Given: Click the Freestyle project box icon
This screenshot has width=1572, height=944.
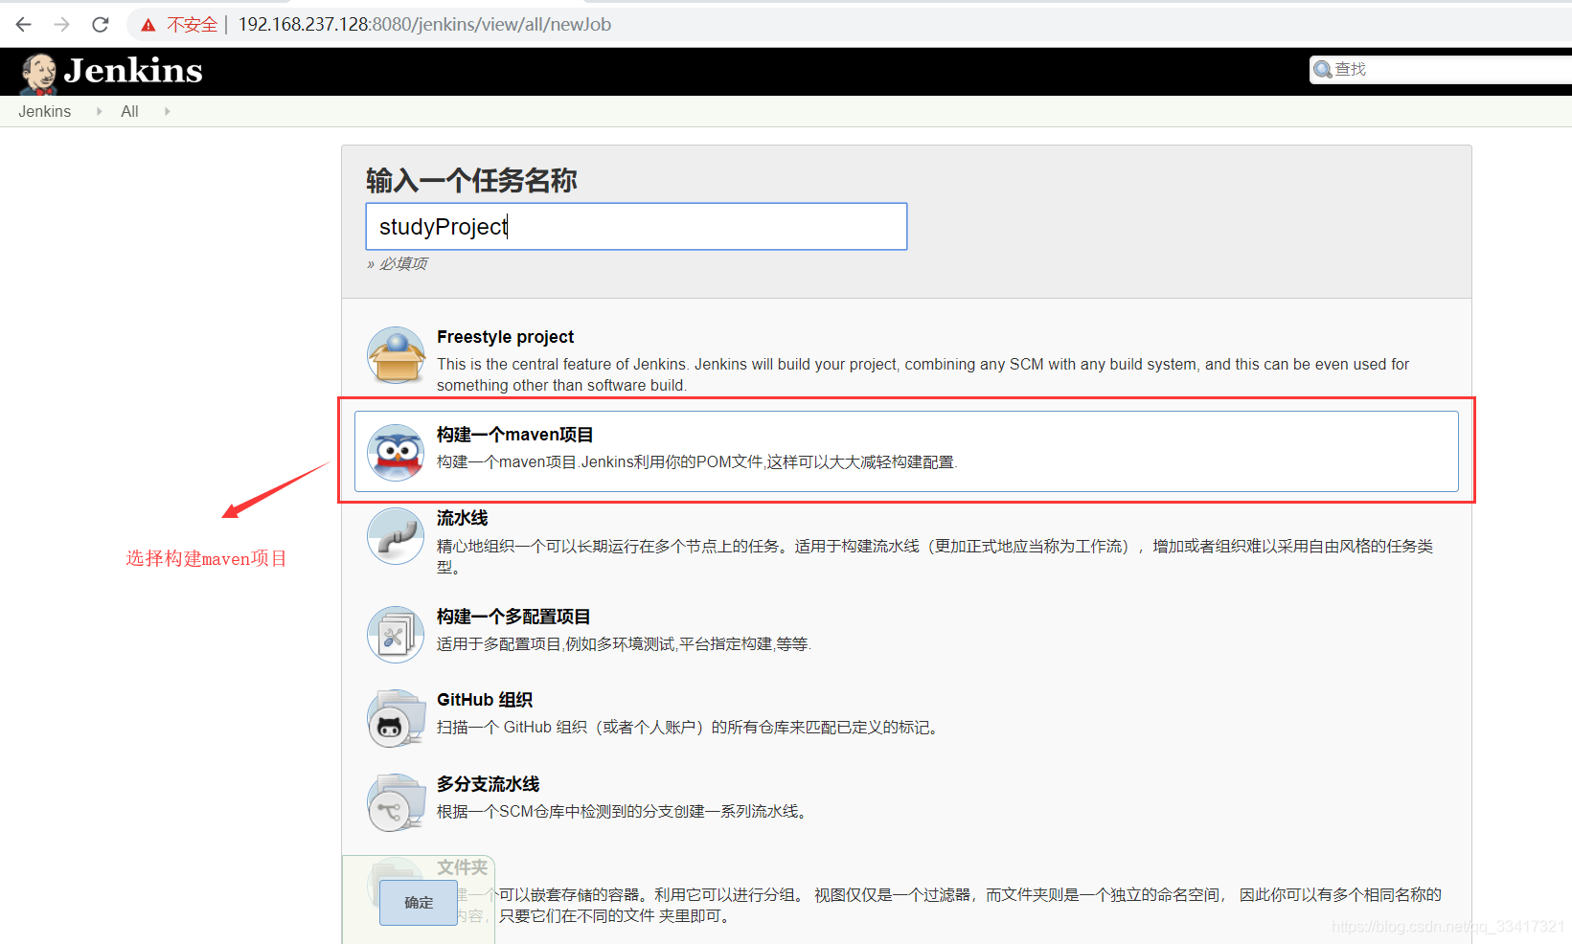Looking at the screenshot, I should point(396,355).
